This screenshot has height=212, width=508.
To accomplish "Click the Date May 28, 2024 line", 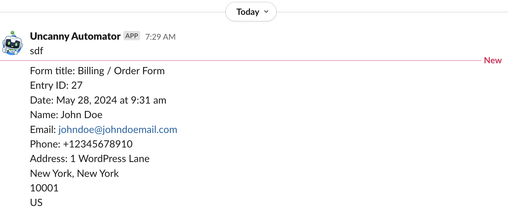I will (x=98, y=100).
